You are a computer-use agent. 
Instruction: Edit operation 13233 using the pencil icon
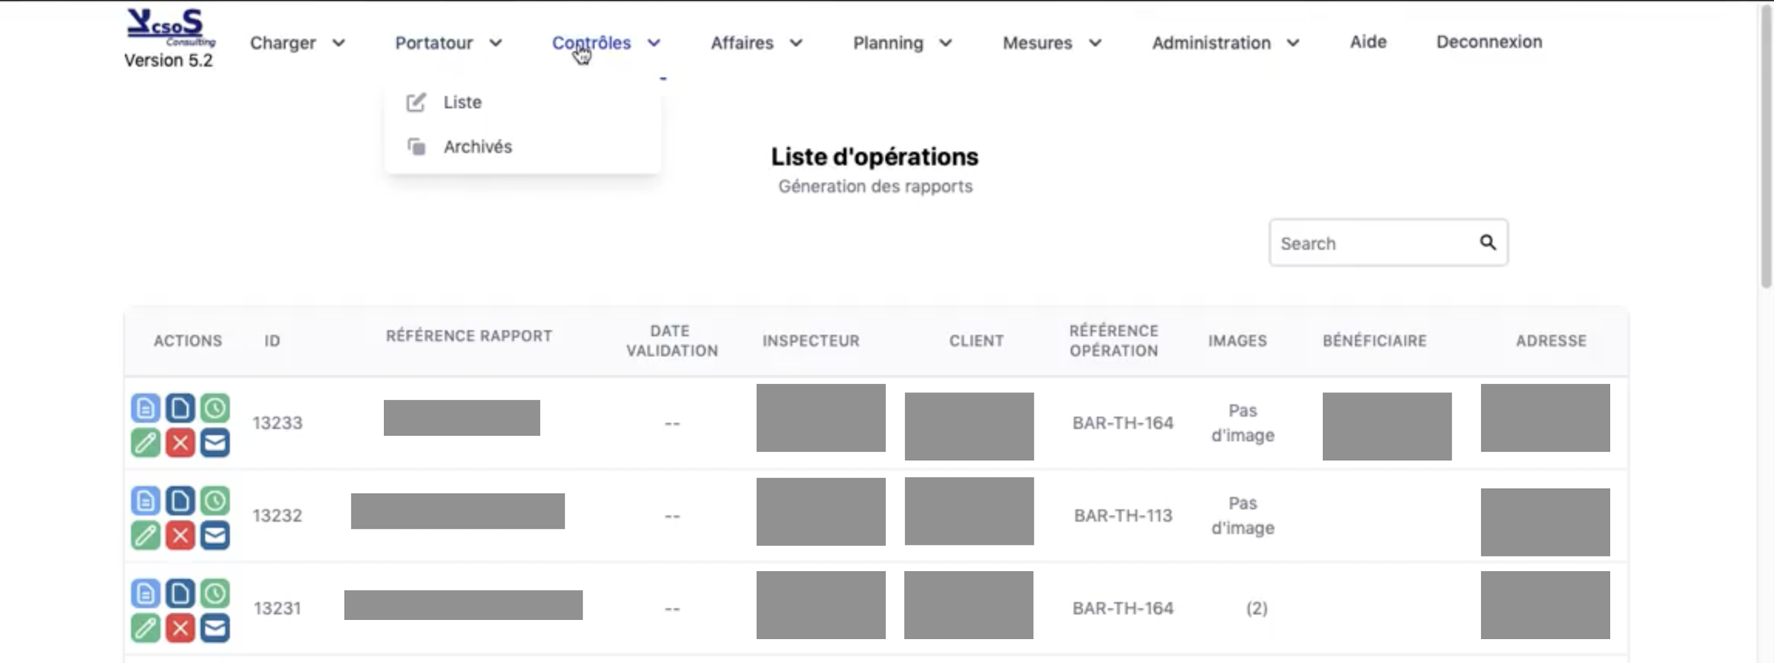145,442
